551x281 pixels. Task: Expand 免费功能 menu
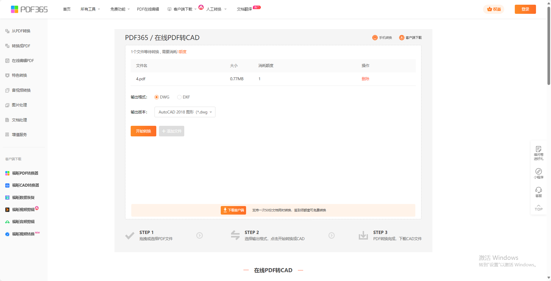pos(120,9)
